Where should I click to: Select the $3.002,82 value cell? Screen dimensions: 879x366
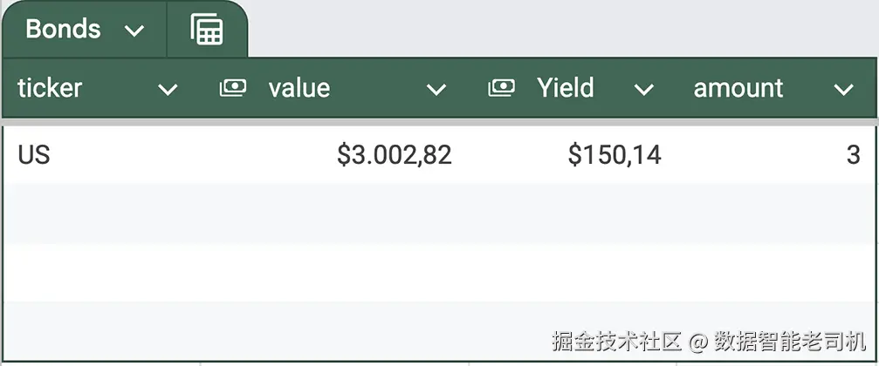pyautogui.click(x=394, y=155)
